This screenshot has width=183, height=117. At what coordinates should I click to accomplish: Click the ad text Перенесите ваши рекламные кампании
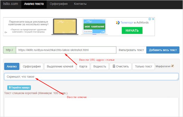pyautogui.click(x=28, y=23)
